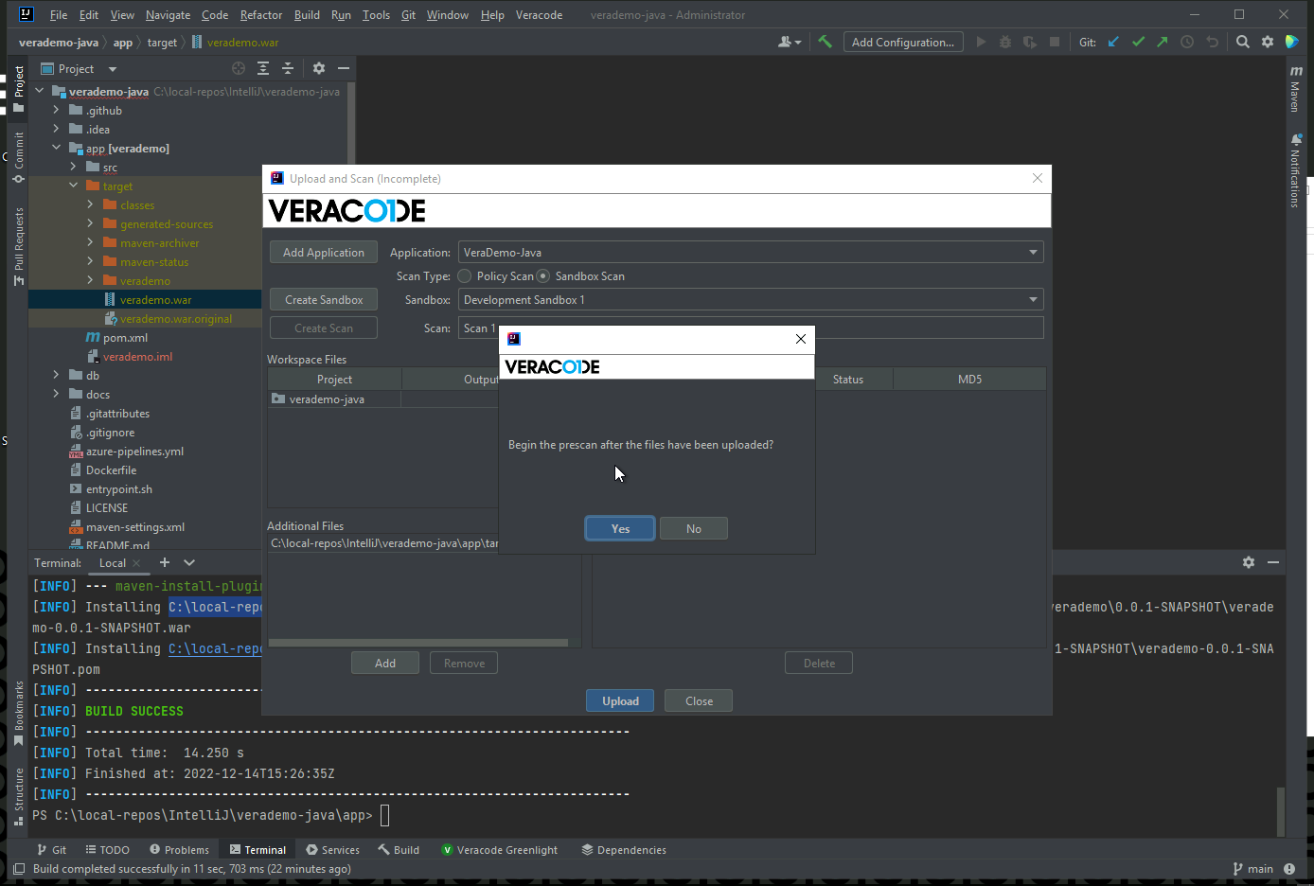Open Project panel options gear
The image size is (1314, 886).
click(x=319, y=68)
